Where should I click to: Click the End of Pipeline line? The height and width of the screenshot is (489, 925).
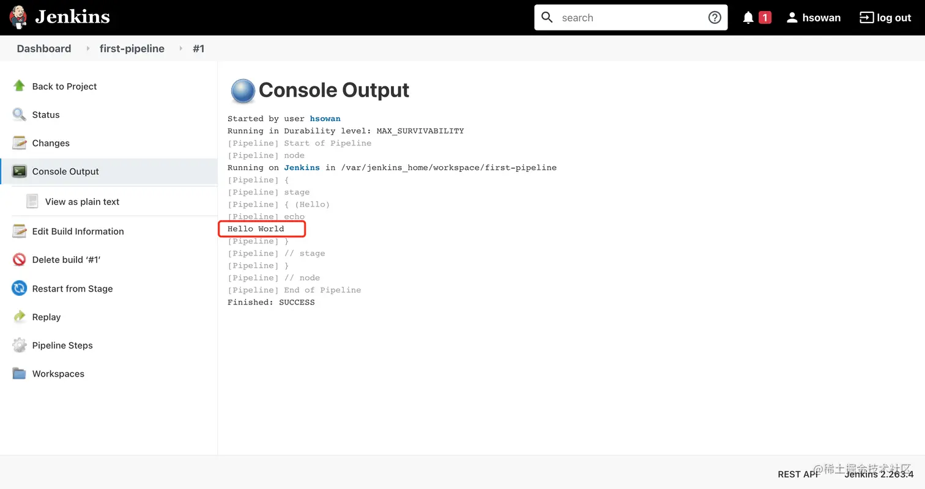[x=294, y=290]
